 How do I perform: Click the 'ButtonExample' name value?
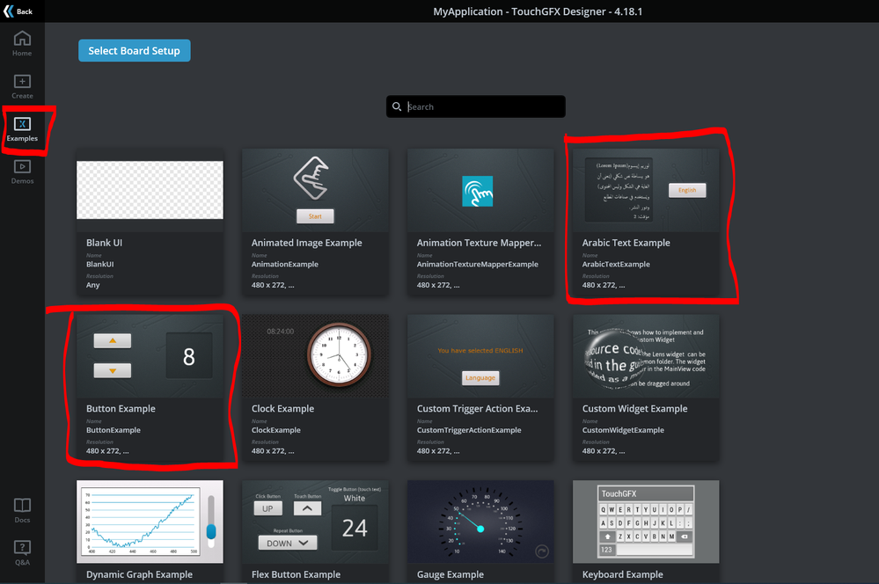(114, 430)
